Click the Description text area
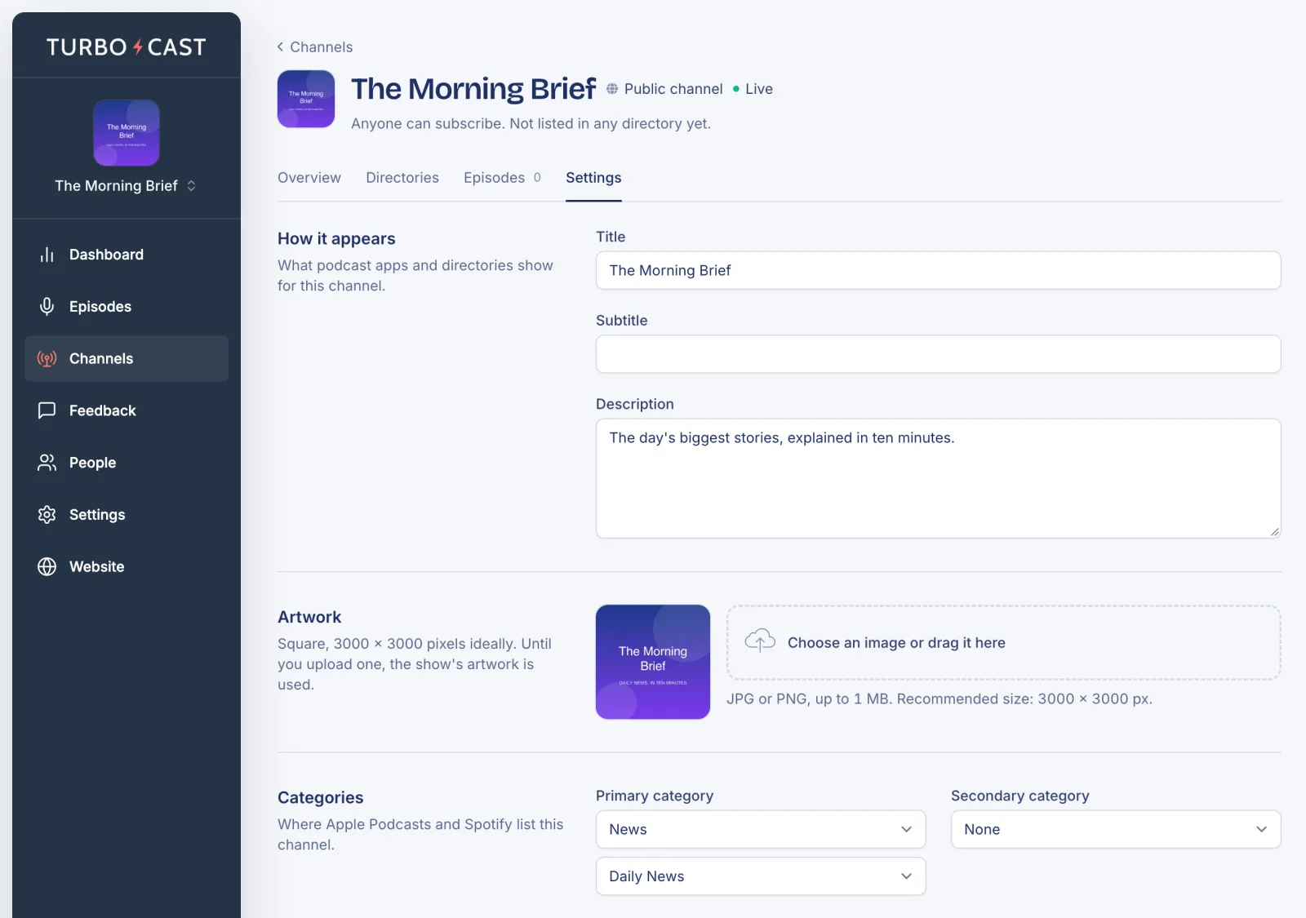The image size is (1306, 918). (x=939, y=478)
